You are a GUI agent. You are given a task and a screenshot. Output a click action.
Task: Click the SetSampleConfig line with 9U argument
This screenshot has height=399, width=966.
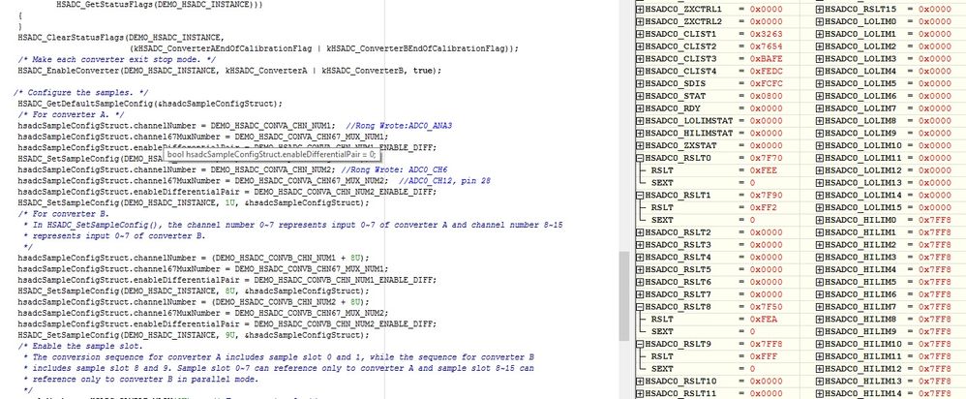click(x=194, y=335)
